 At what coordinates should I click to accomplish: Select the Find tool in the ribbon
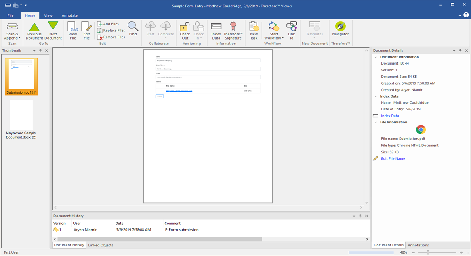pos(133,30)
